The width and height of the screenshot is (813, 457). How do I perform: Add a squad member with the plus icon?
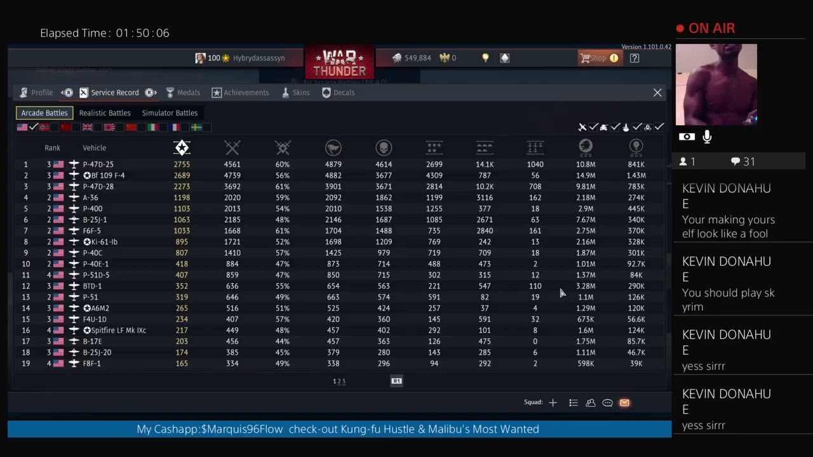click(553, 402)
